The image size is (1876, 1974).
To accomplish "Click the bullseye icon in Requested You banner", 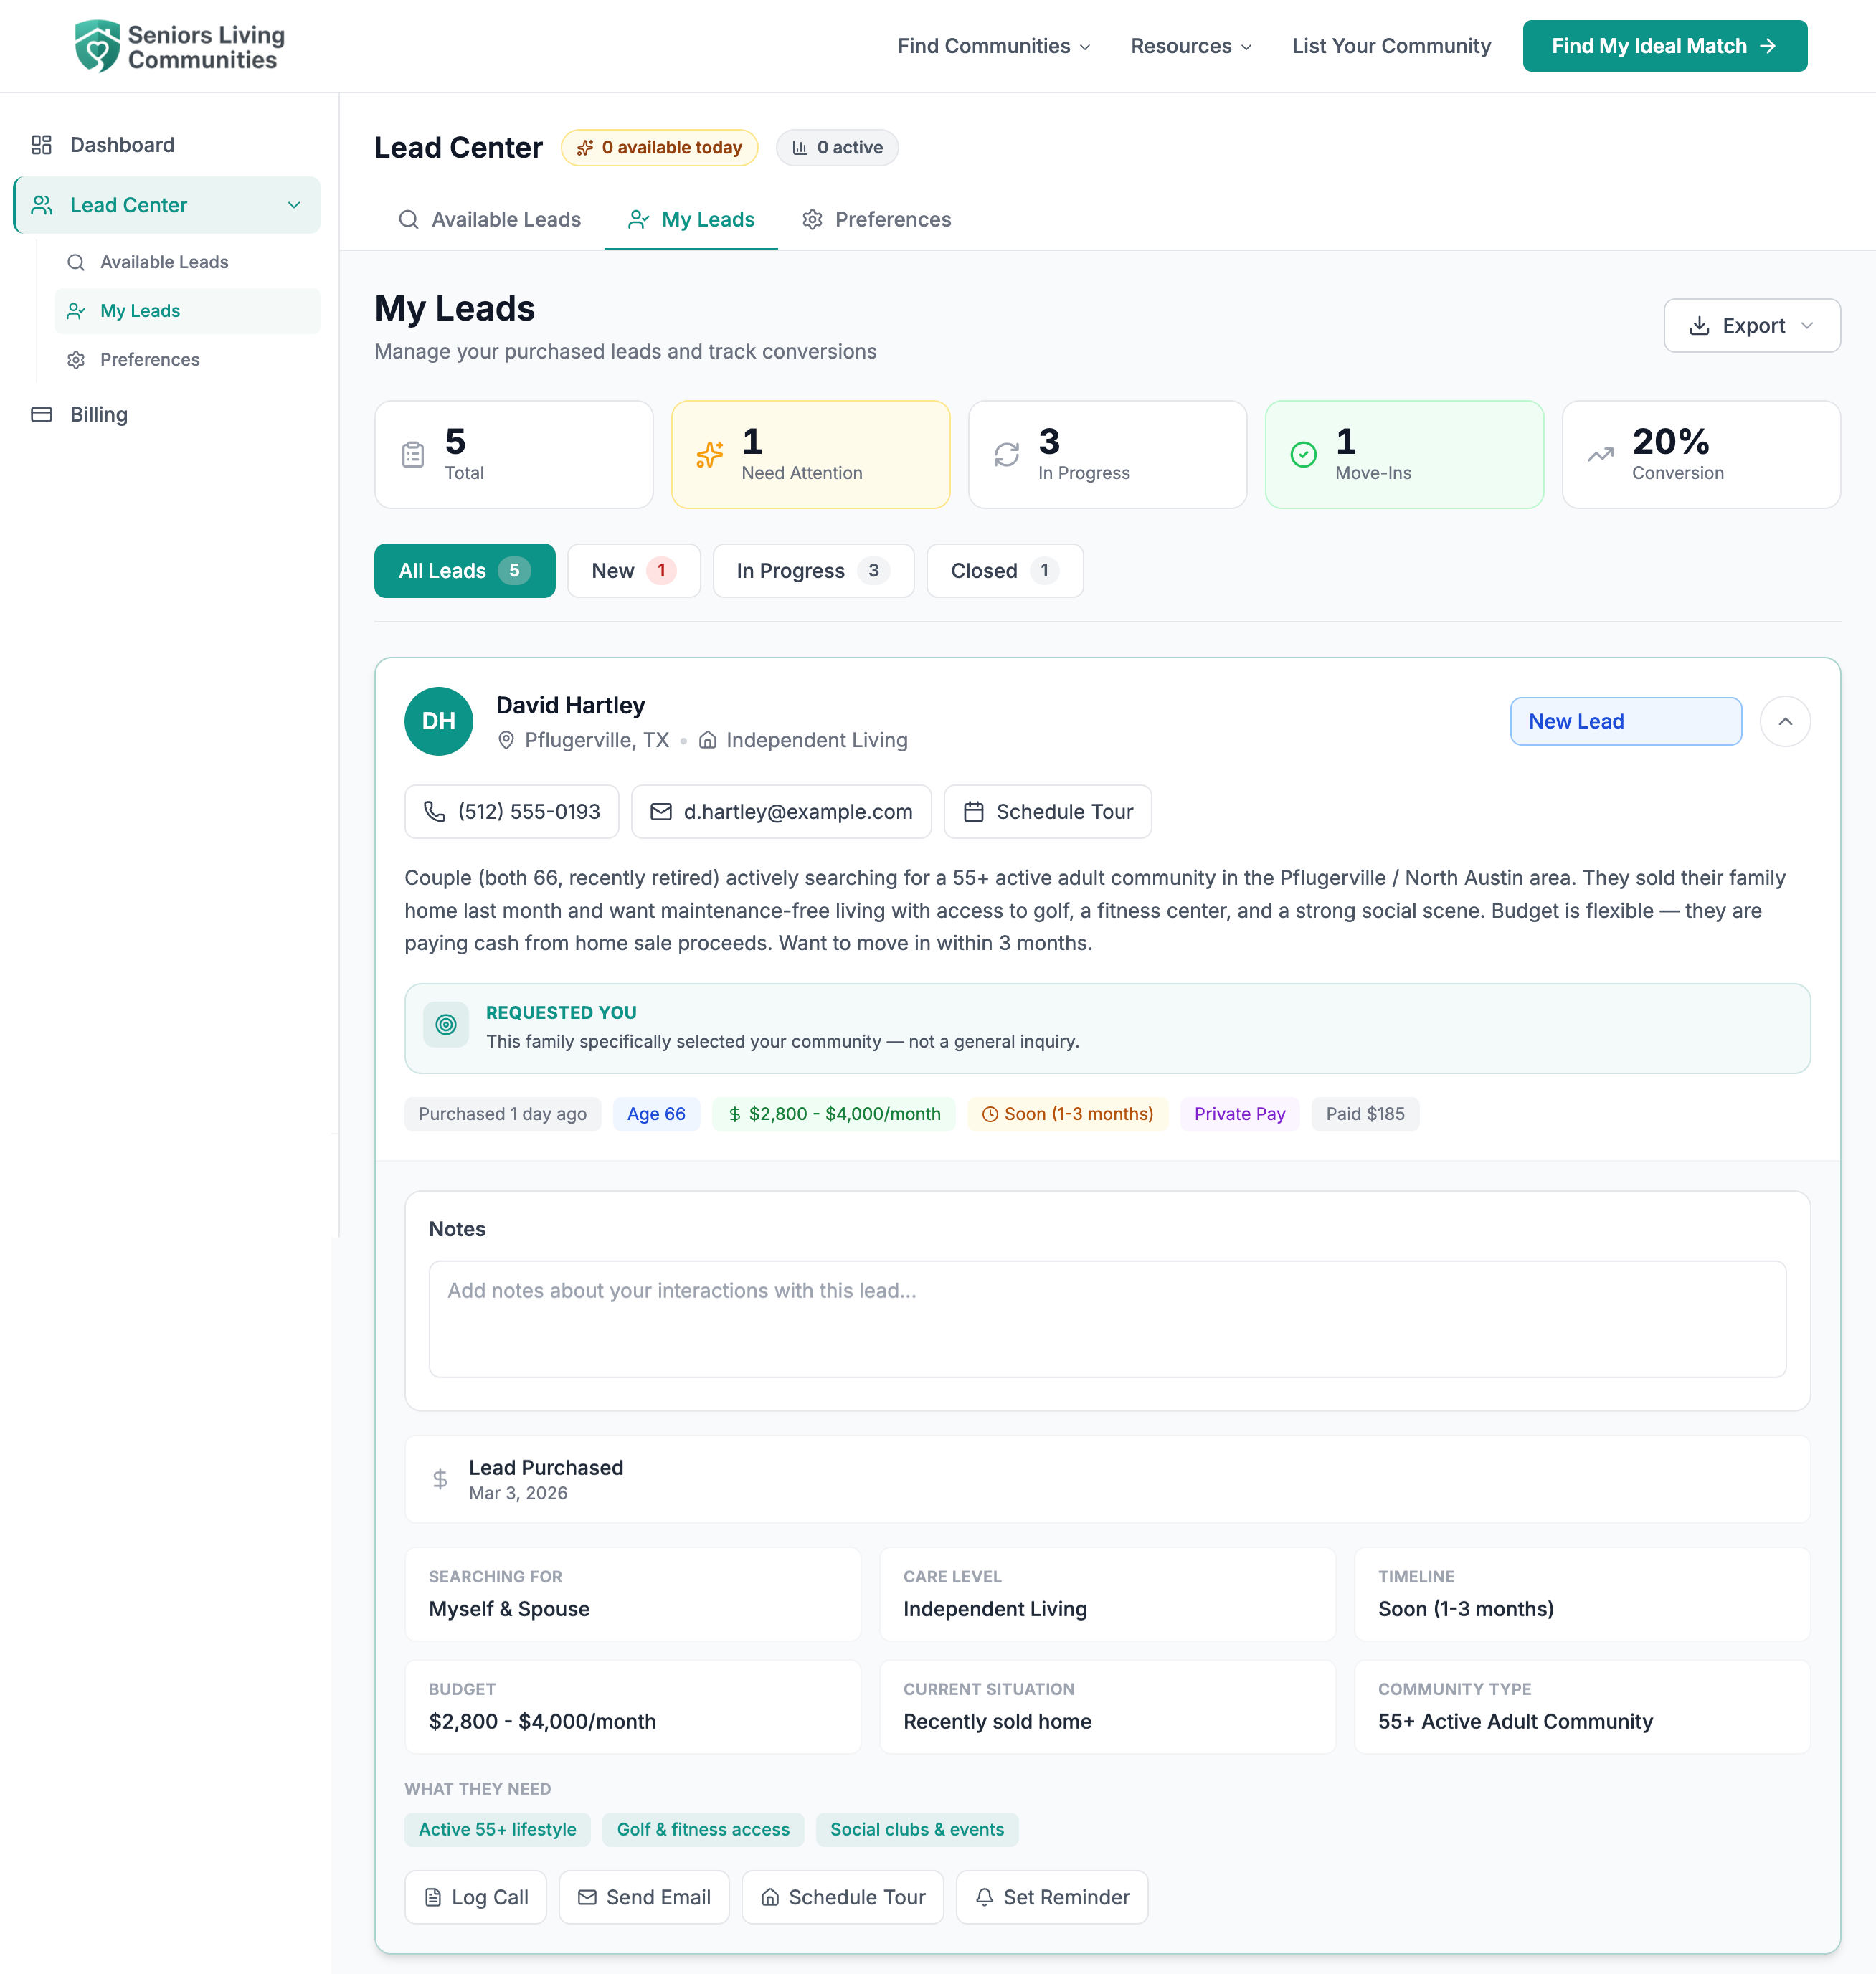I will click(x=445, y=1024).
